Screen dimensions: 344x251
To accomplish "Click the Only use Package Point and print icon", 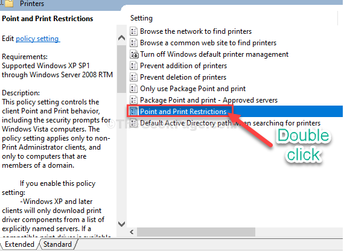I will [133, 89].
